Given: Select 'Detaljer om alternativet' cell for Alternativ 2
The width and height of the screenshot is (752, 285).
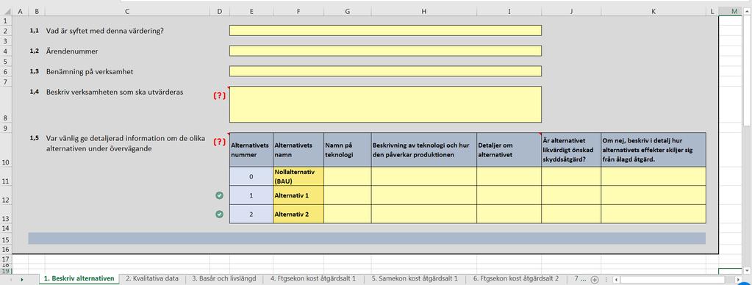Looking at the screenshot, I should click(x=509, y=214).
